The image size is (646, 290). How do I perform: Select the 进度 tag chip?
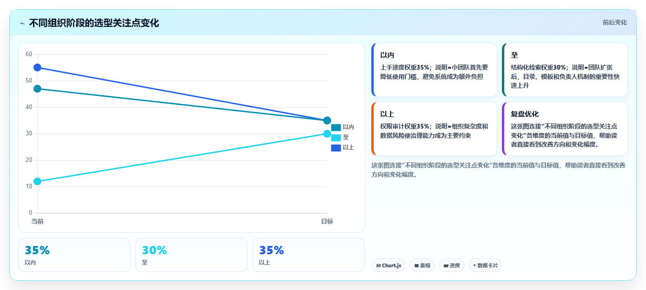pyautogui.click(x=451, y=265)
